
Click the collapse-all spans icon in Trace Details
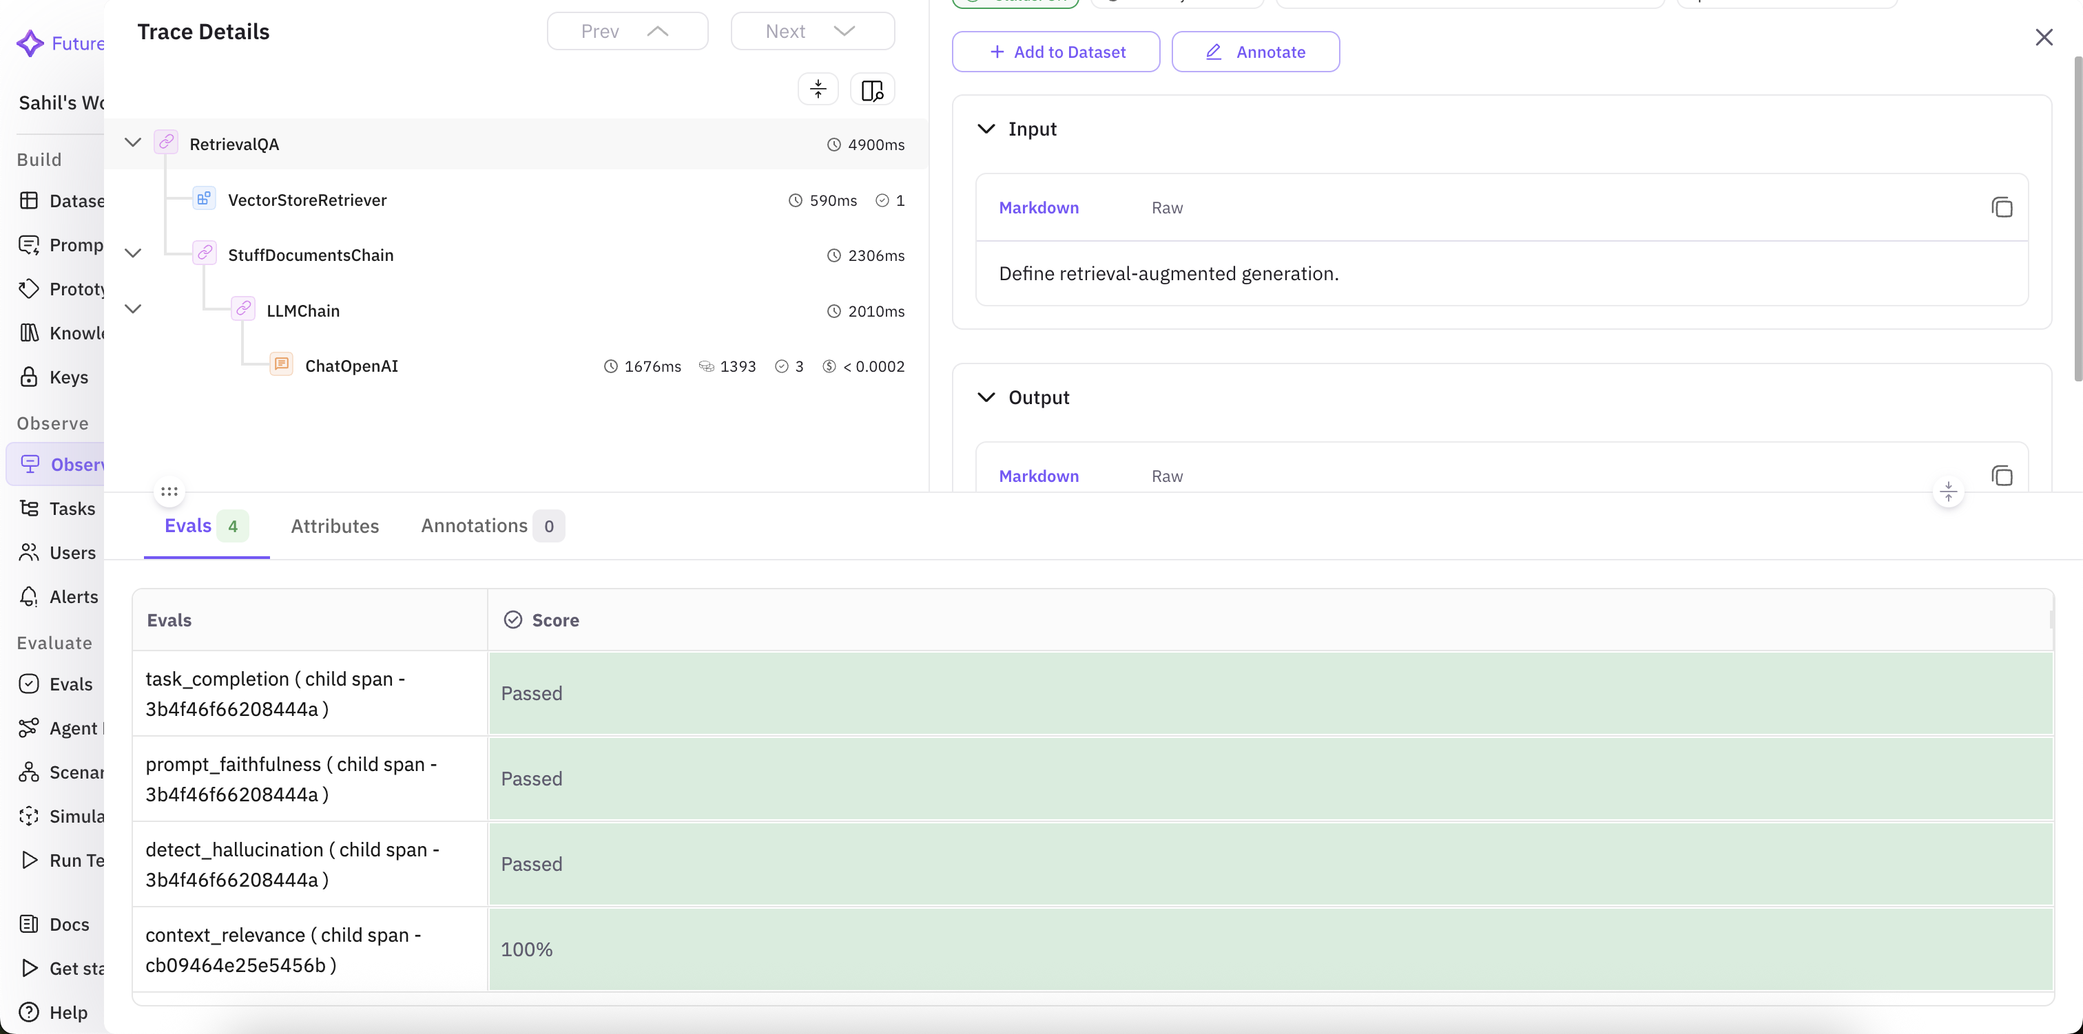tap(818, 89)
